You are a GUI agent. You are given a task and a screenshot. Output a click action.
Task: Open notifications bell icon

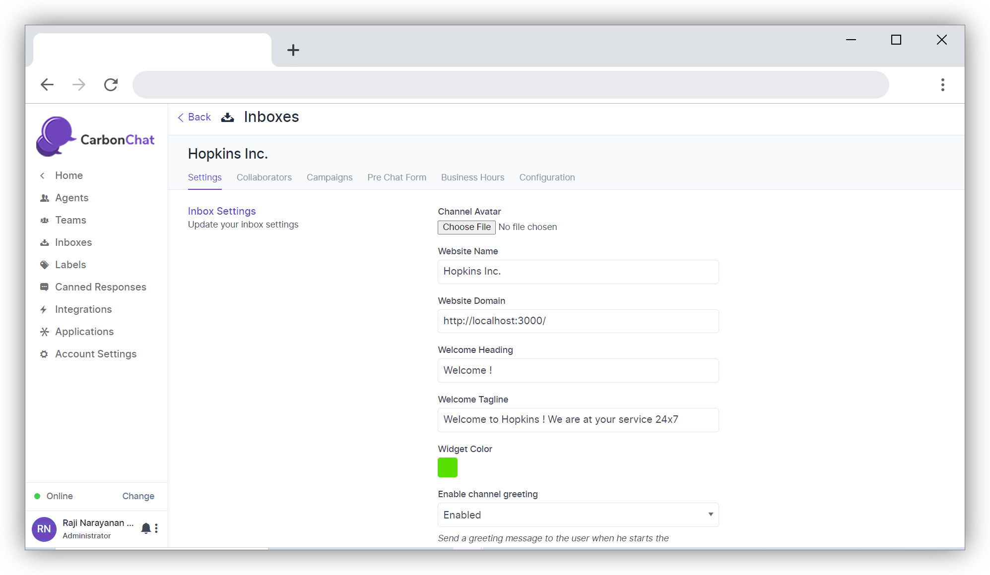(145, 528)
